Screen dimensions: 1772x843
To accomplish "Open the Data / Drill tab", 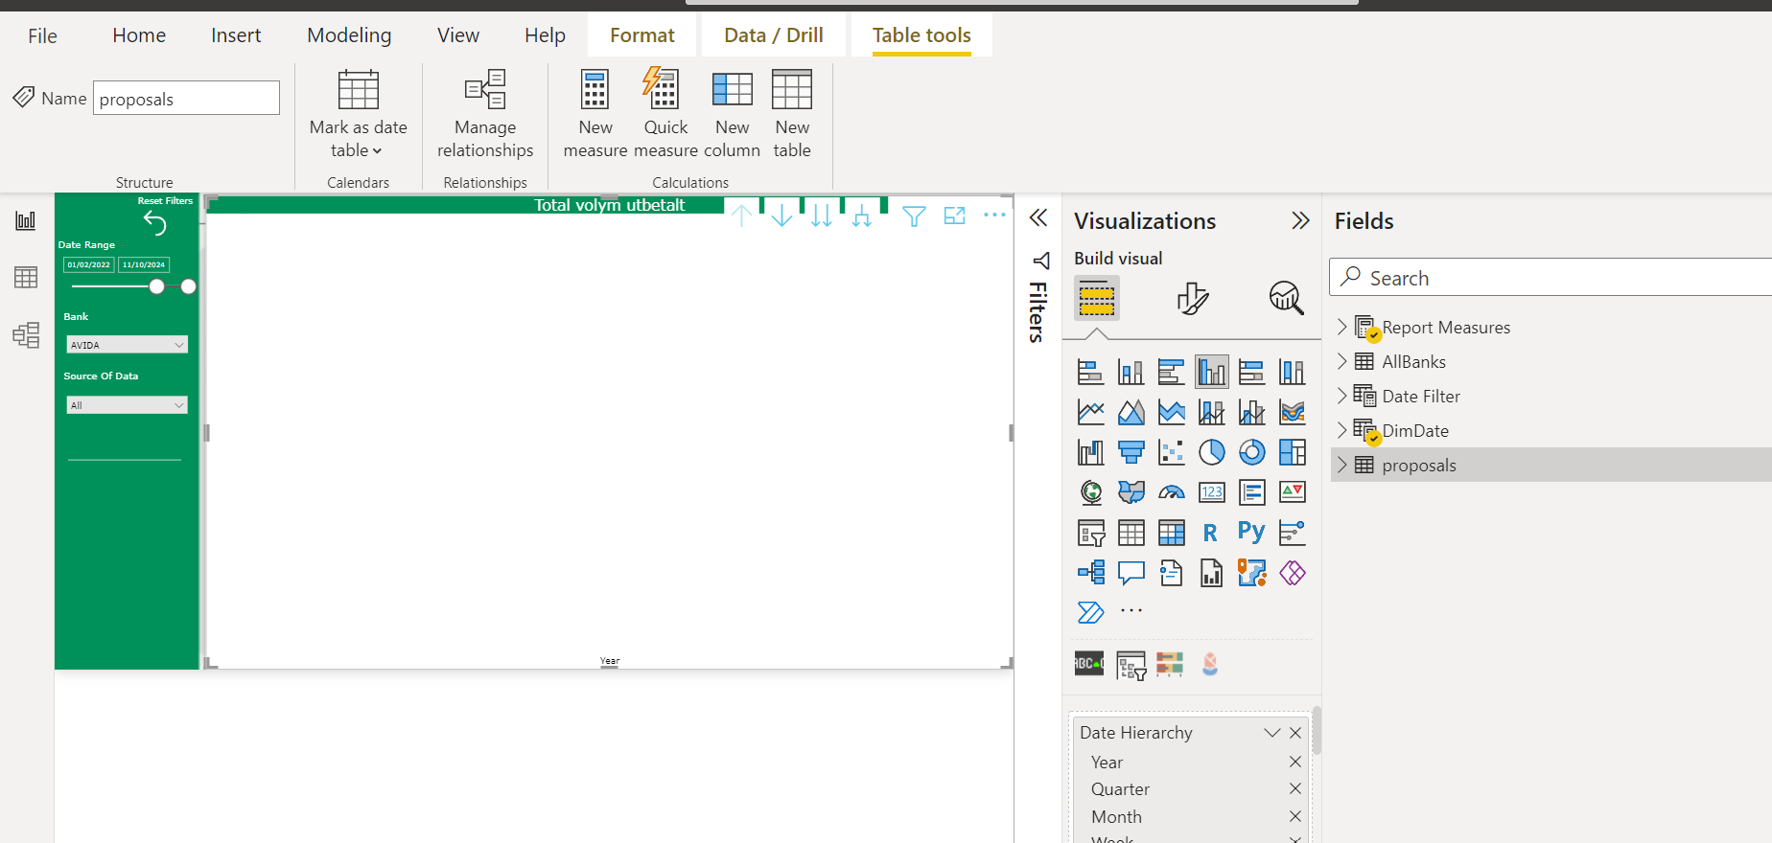I will pos(773,35).
